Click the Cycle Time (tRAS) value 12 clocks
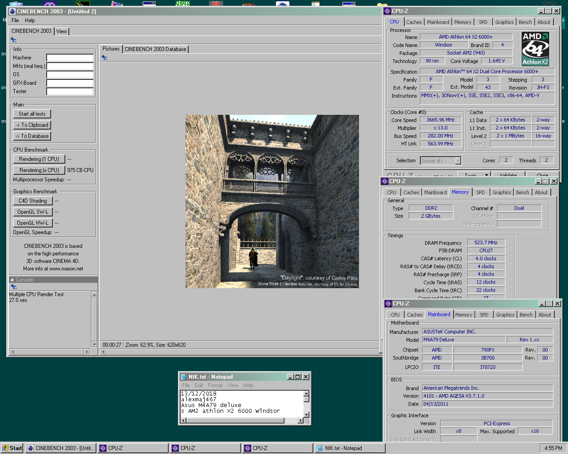 click(x=486, y=282)
